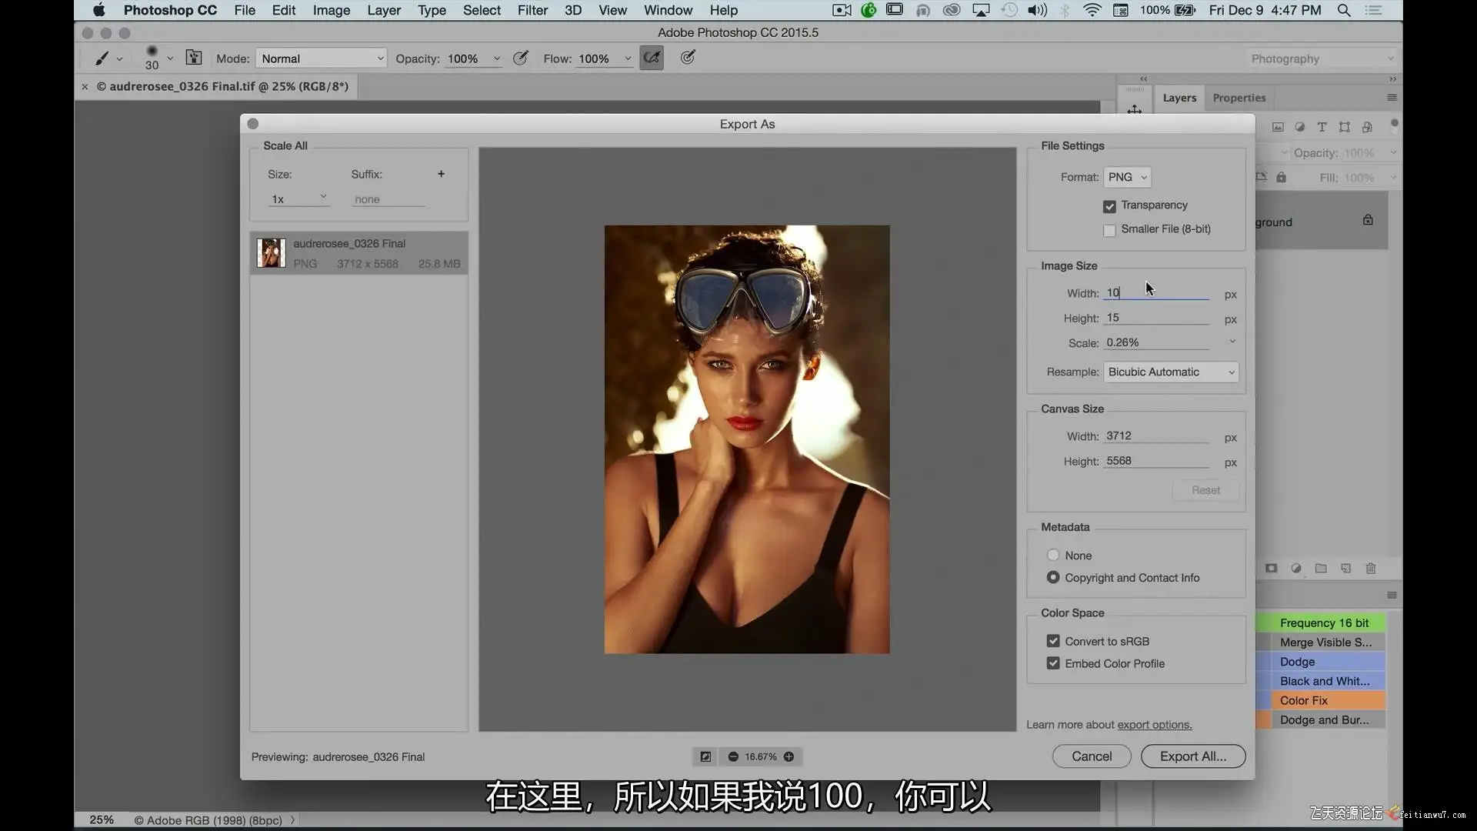Follow the export options link
Viewport: 1477px width, 831px height.
point(1154,725)
